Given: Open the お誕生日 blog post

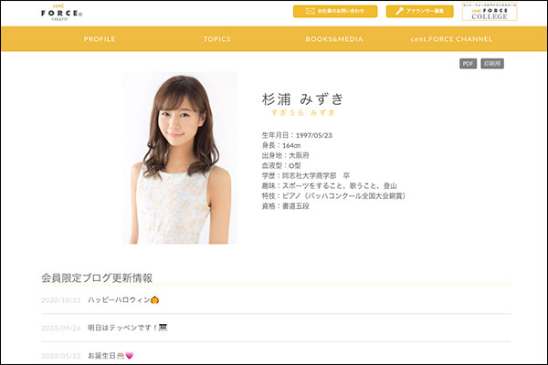Looking at the screenshot, I should 105,355.
